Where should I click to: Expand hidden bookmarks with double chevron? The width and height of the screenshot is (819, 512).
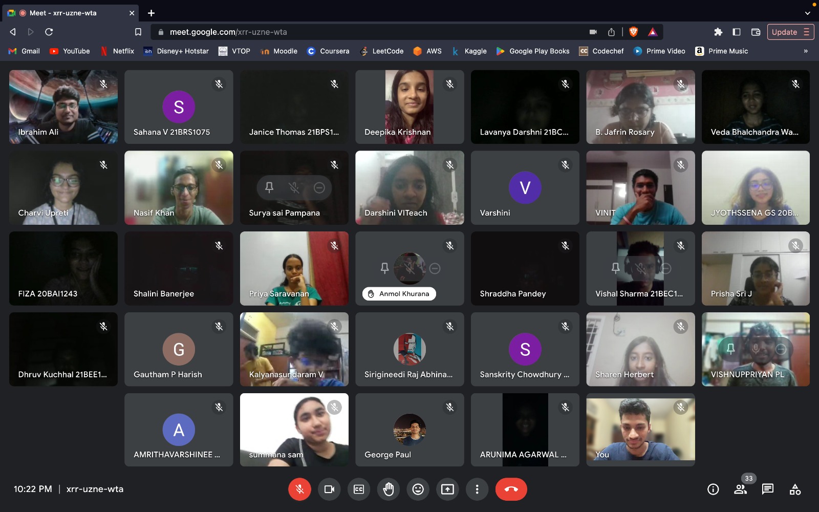tap(805, 51)
